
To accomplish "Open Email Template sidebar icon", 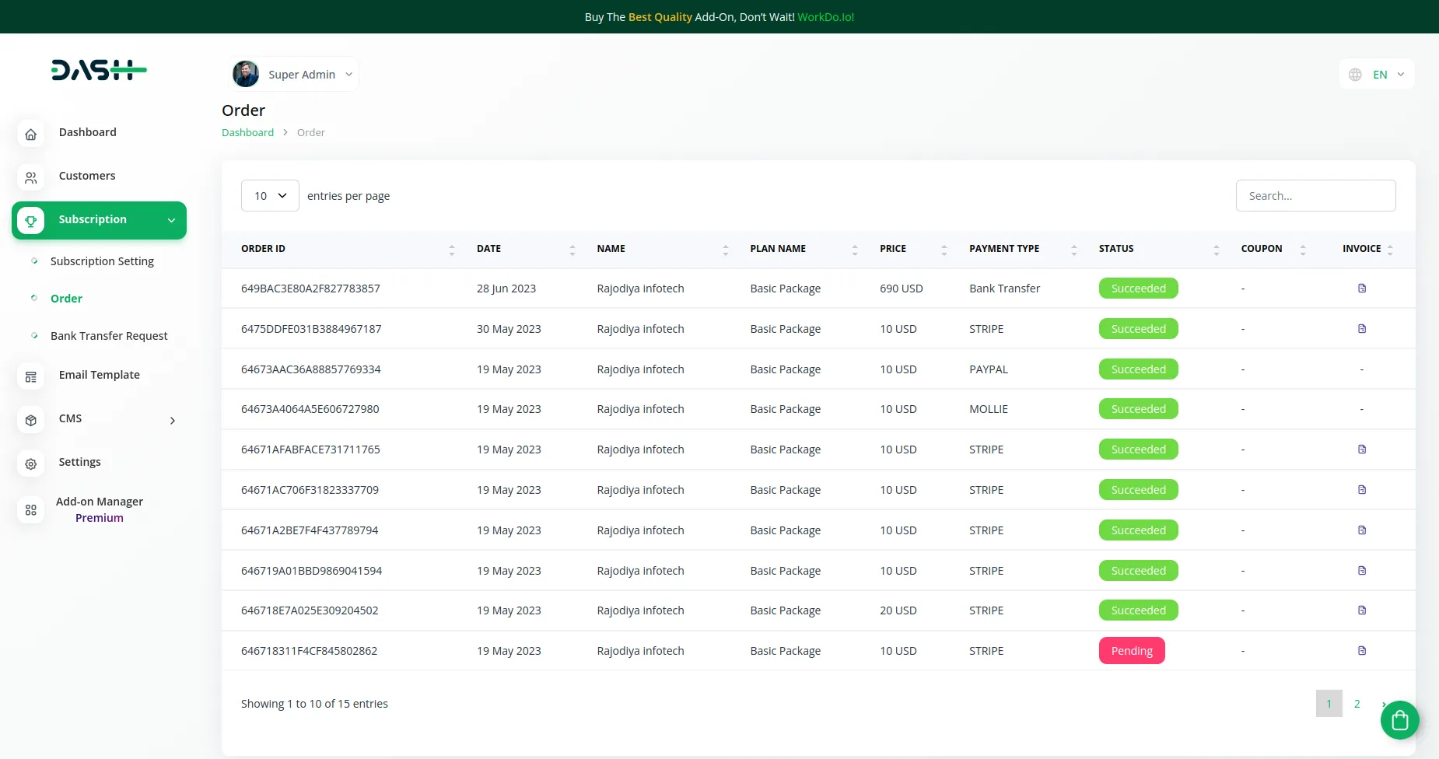I will point(30,377).
